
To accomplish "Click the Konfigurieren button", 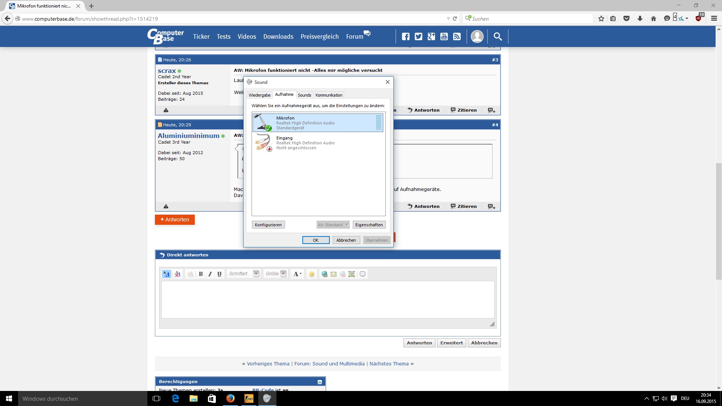I will pyautogui.click(x=268, y=225).
